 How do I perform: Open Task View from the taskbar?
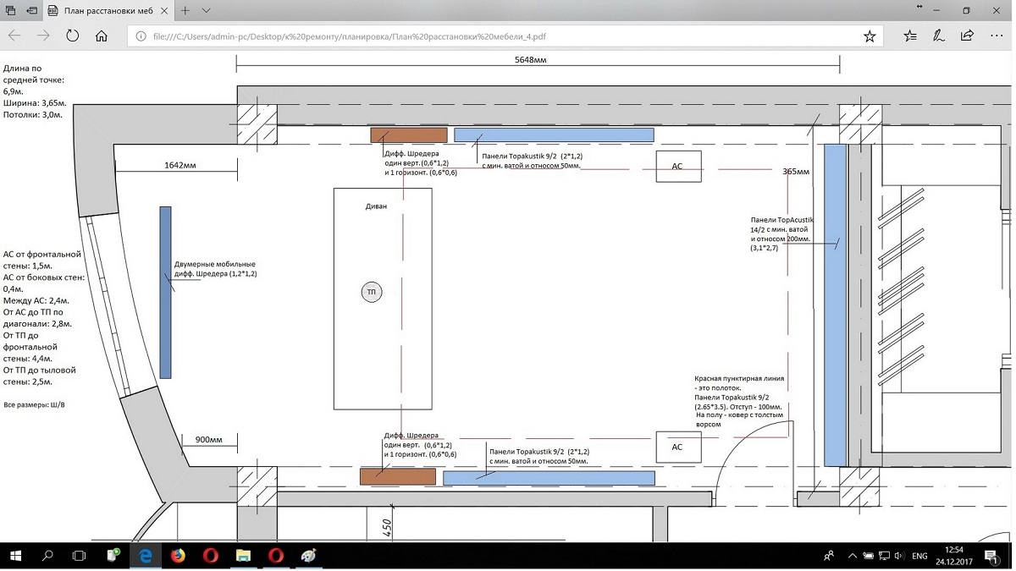click(x=79, y=556)
